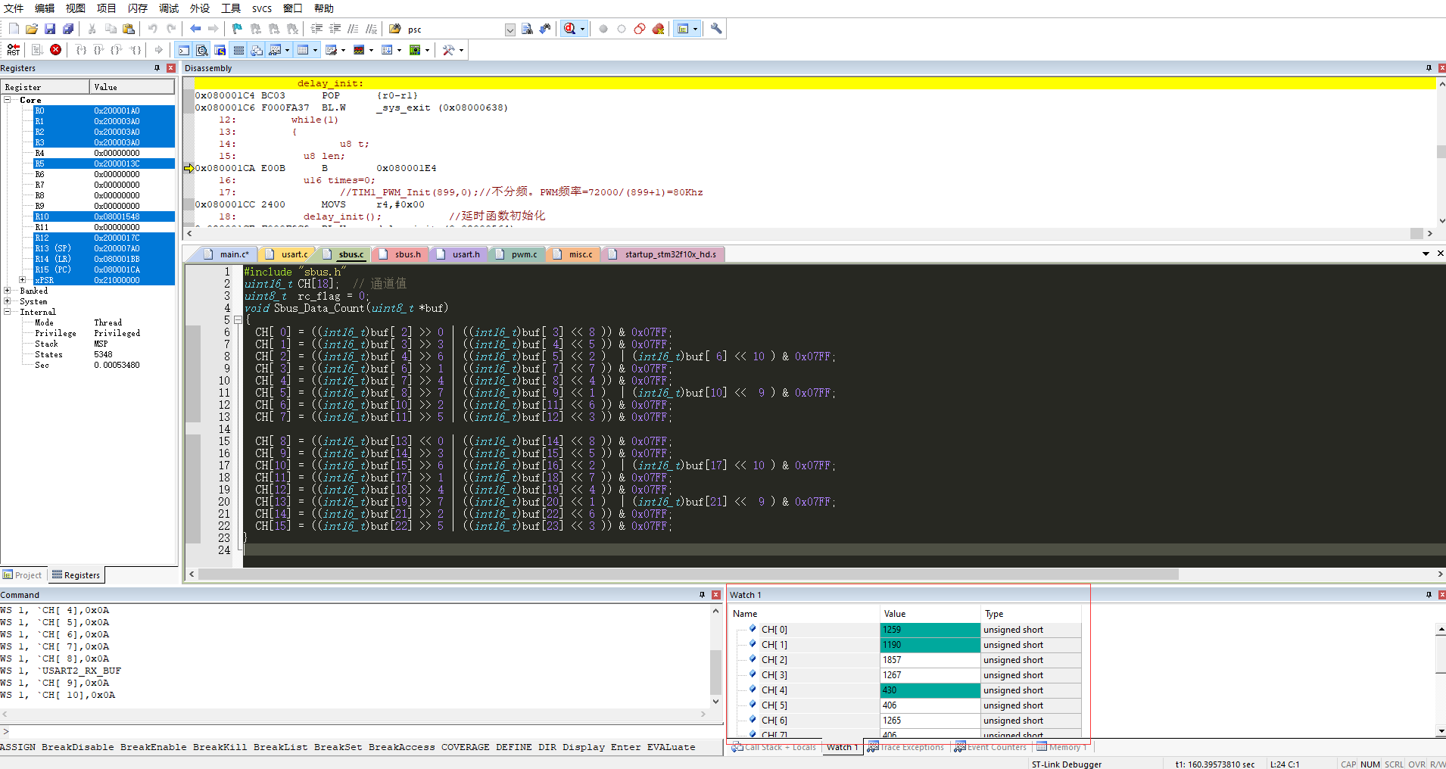1446x769 pixels.
Task: Open the Call Stack + Locals tab
Action: (x=774, y=747)
